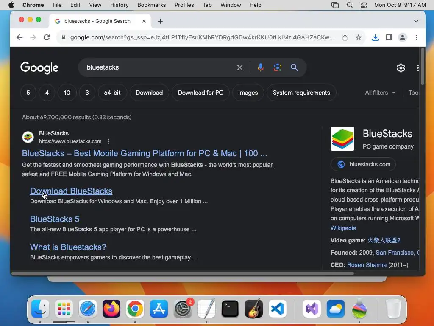Select the System requirements chip
This screenshot has height=326, width=434.
pyautogui.click(x=301, y=93)
